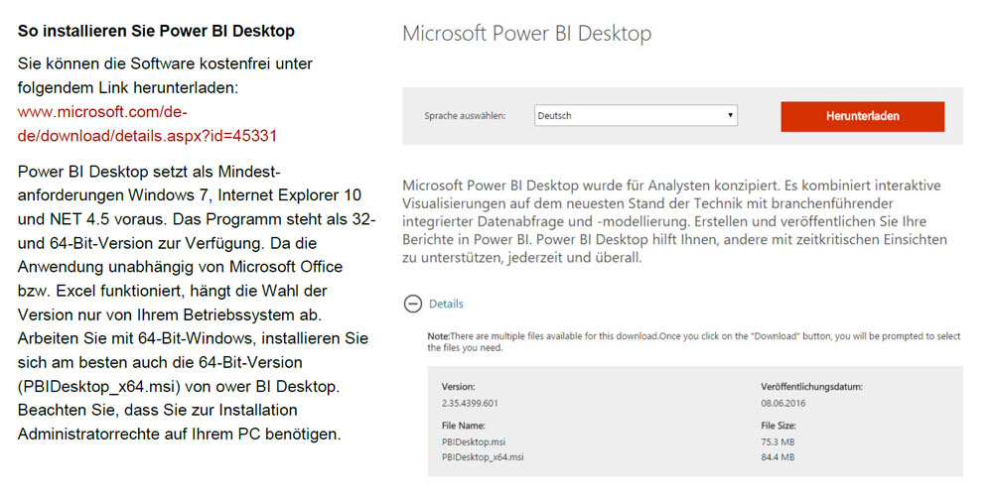Open the microsoft.com download details link
The height and width of the screenshot is (500, 993).
click(x=147, y=124)
